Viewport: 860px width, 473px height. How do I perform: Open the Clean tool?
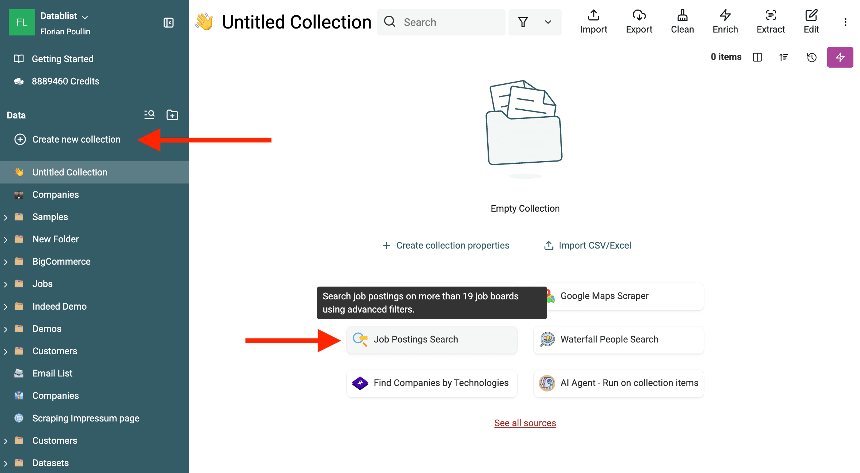point(682,22)
